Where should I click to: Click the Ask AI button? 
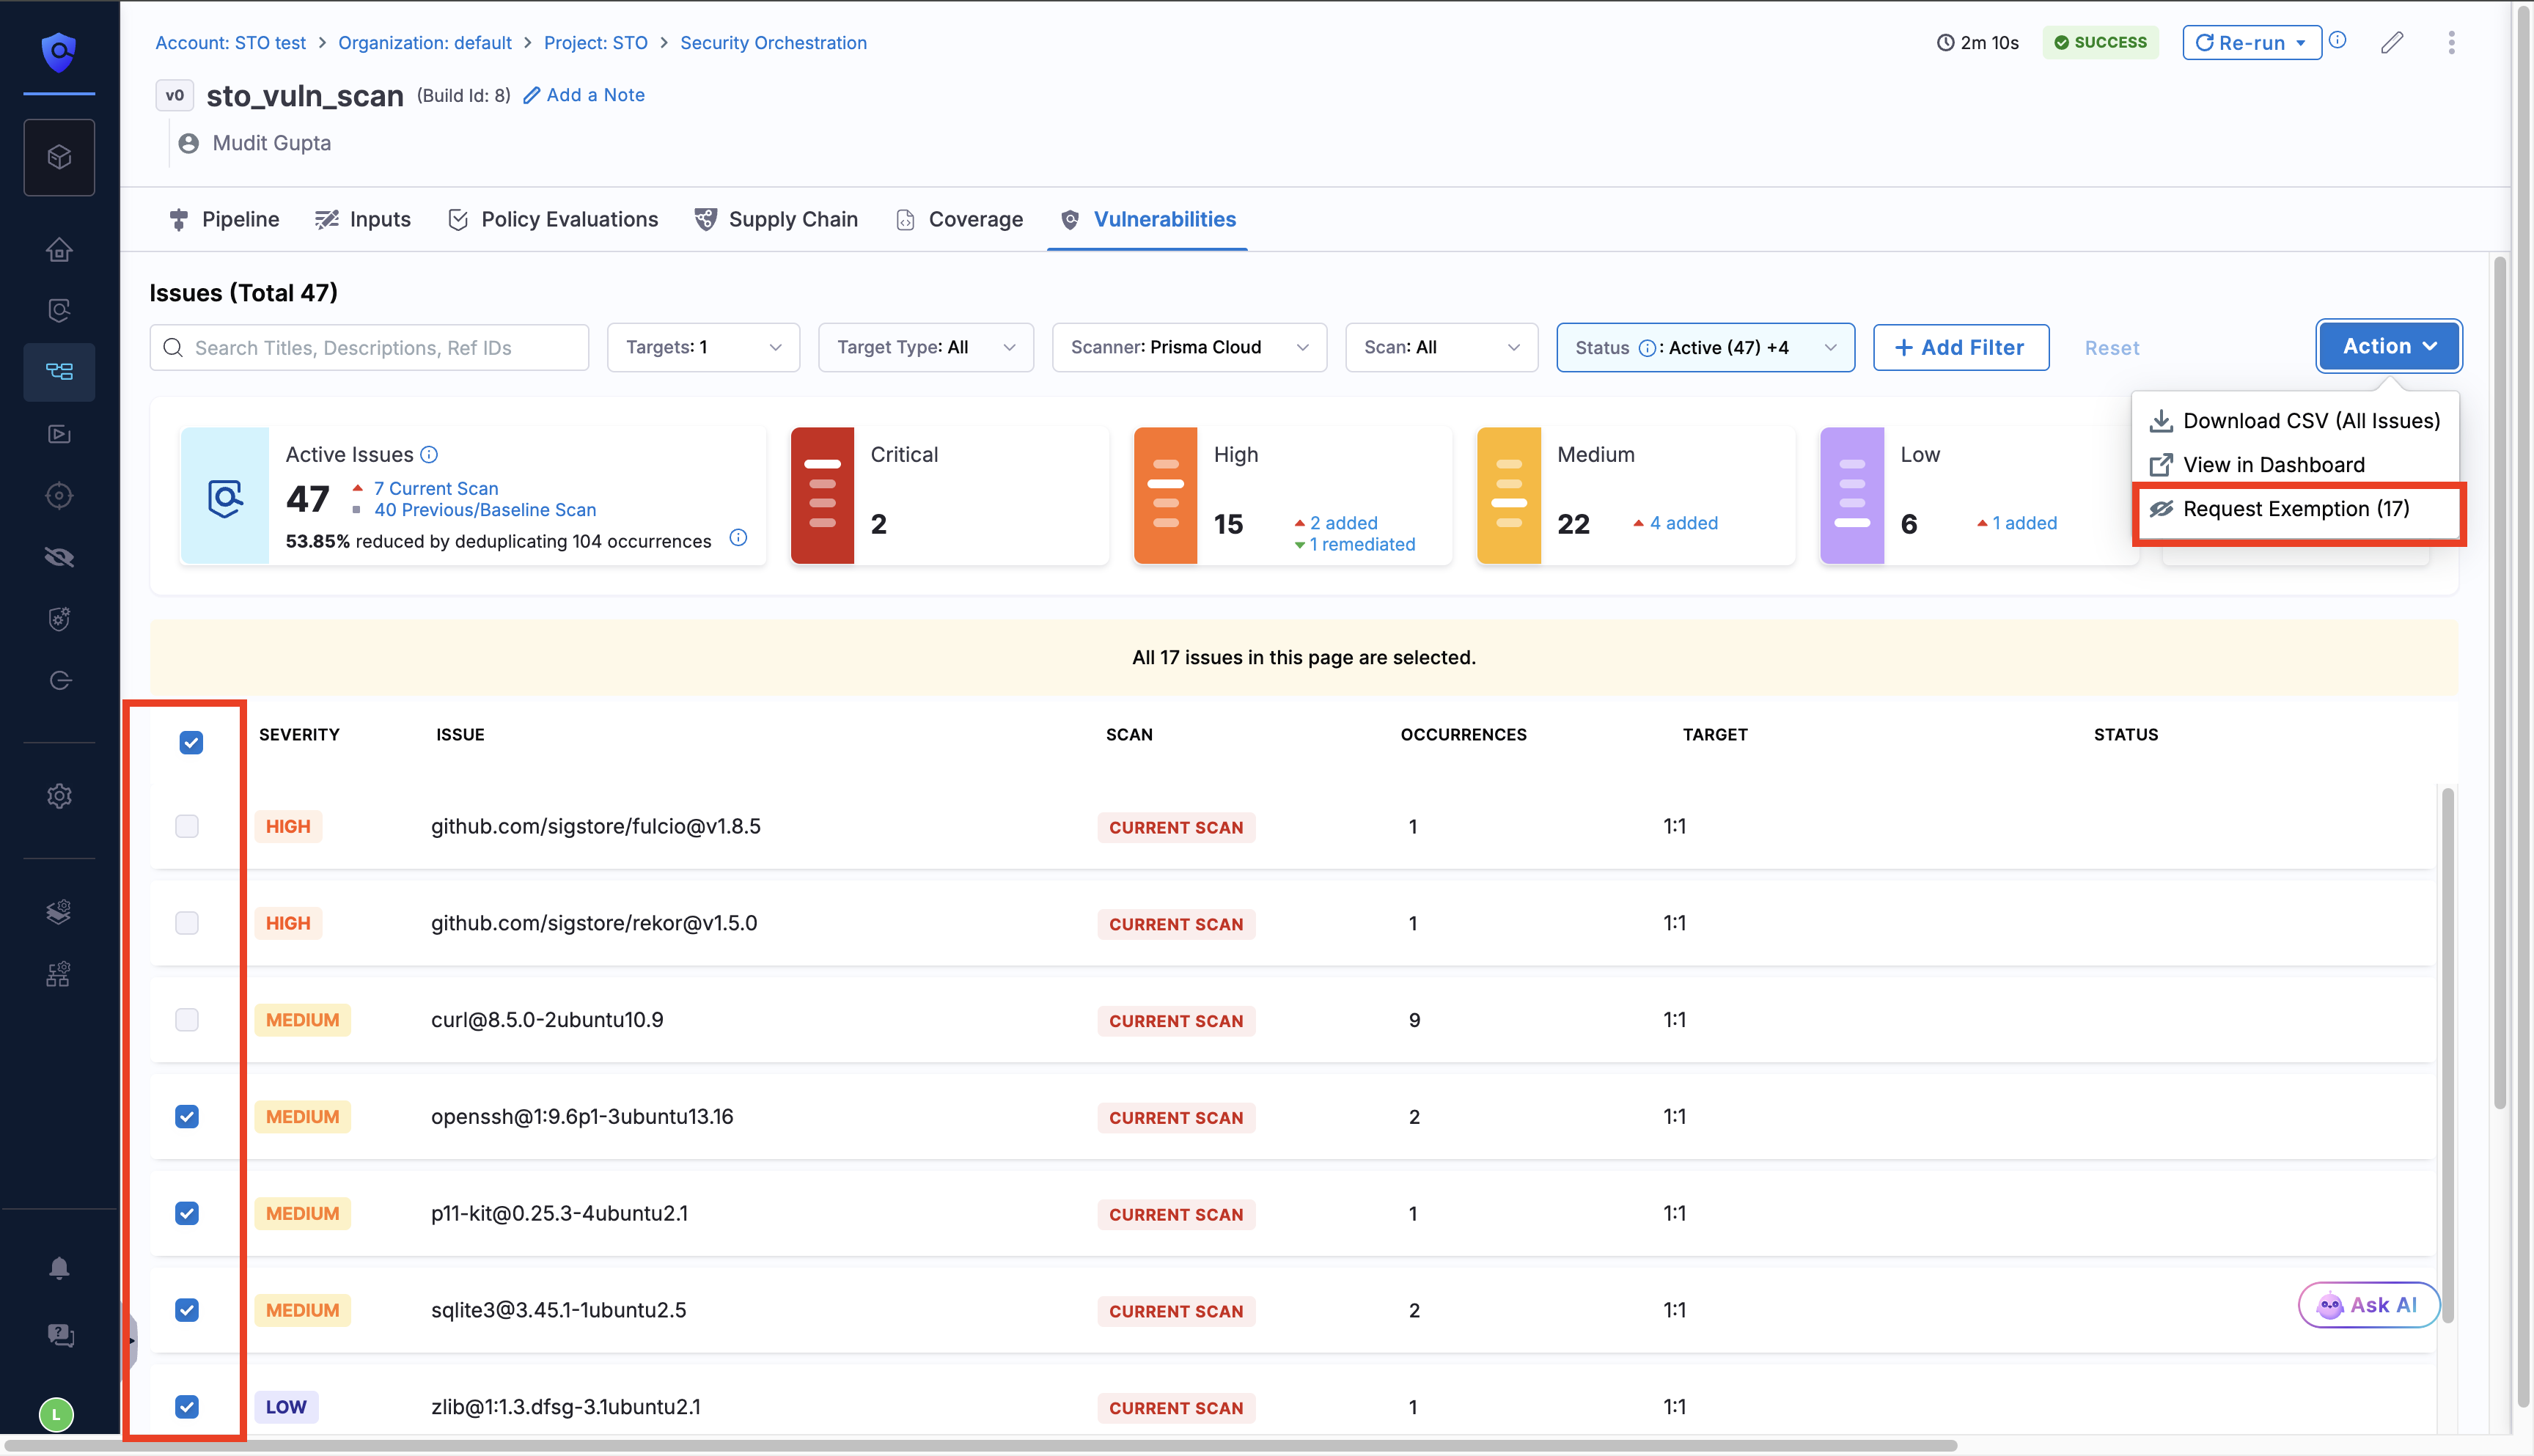pos(2368,1305)
